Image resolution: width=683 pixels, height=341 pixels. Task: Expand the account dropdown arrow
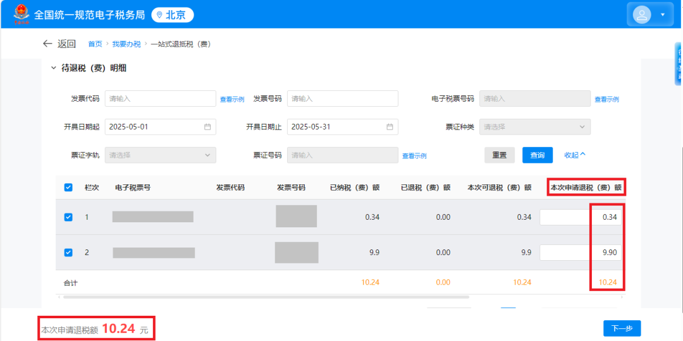663,15
